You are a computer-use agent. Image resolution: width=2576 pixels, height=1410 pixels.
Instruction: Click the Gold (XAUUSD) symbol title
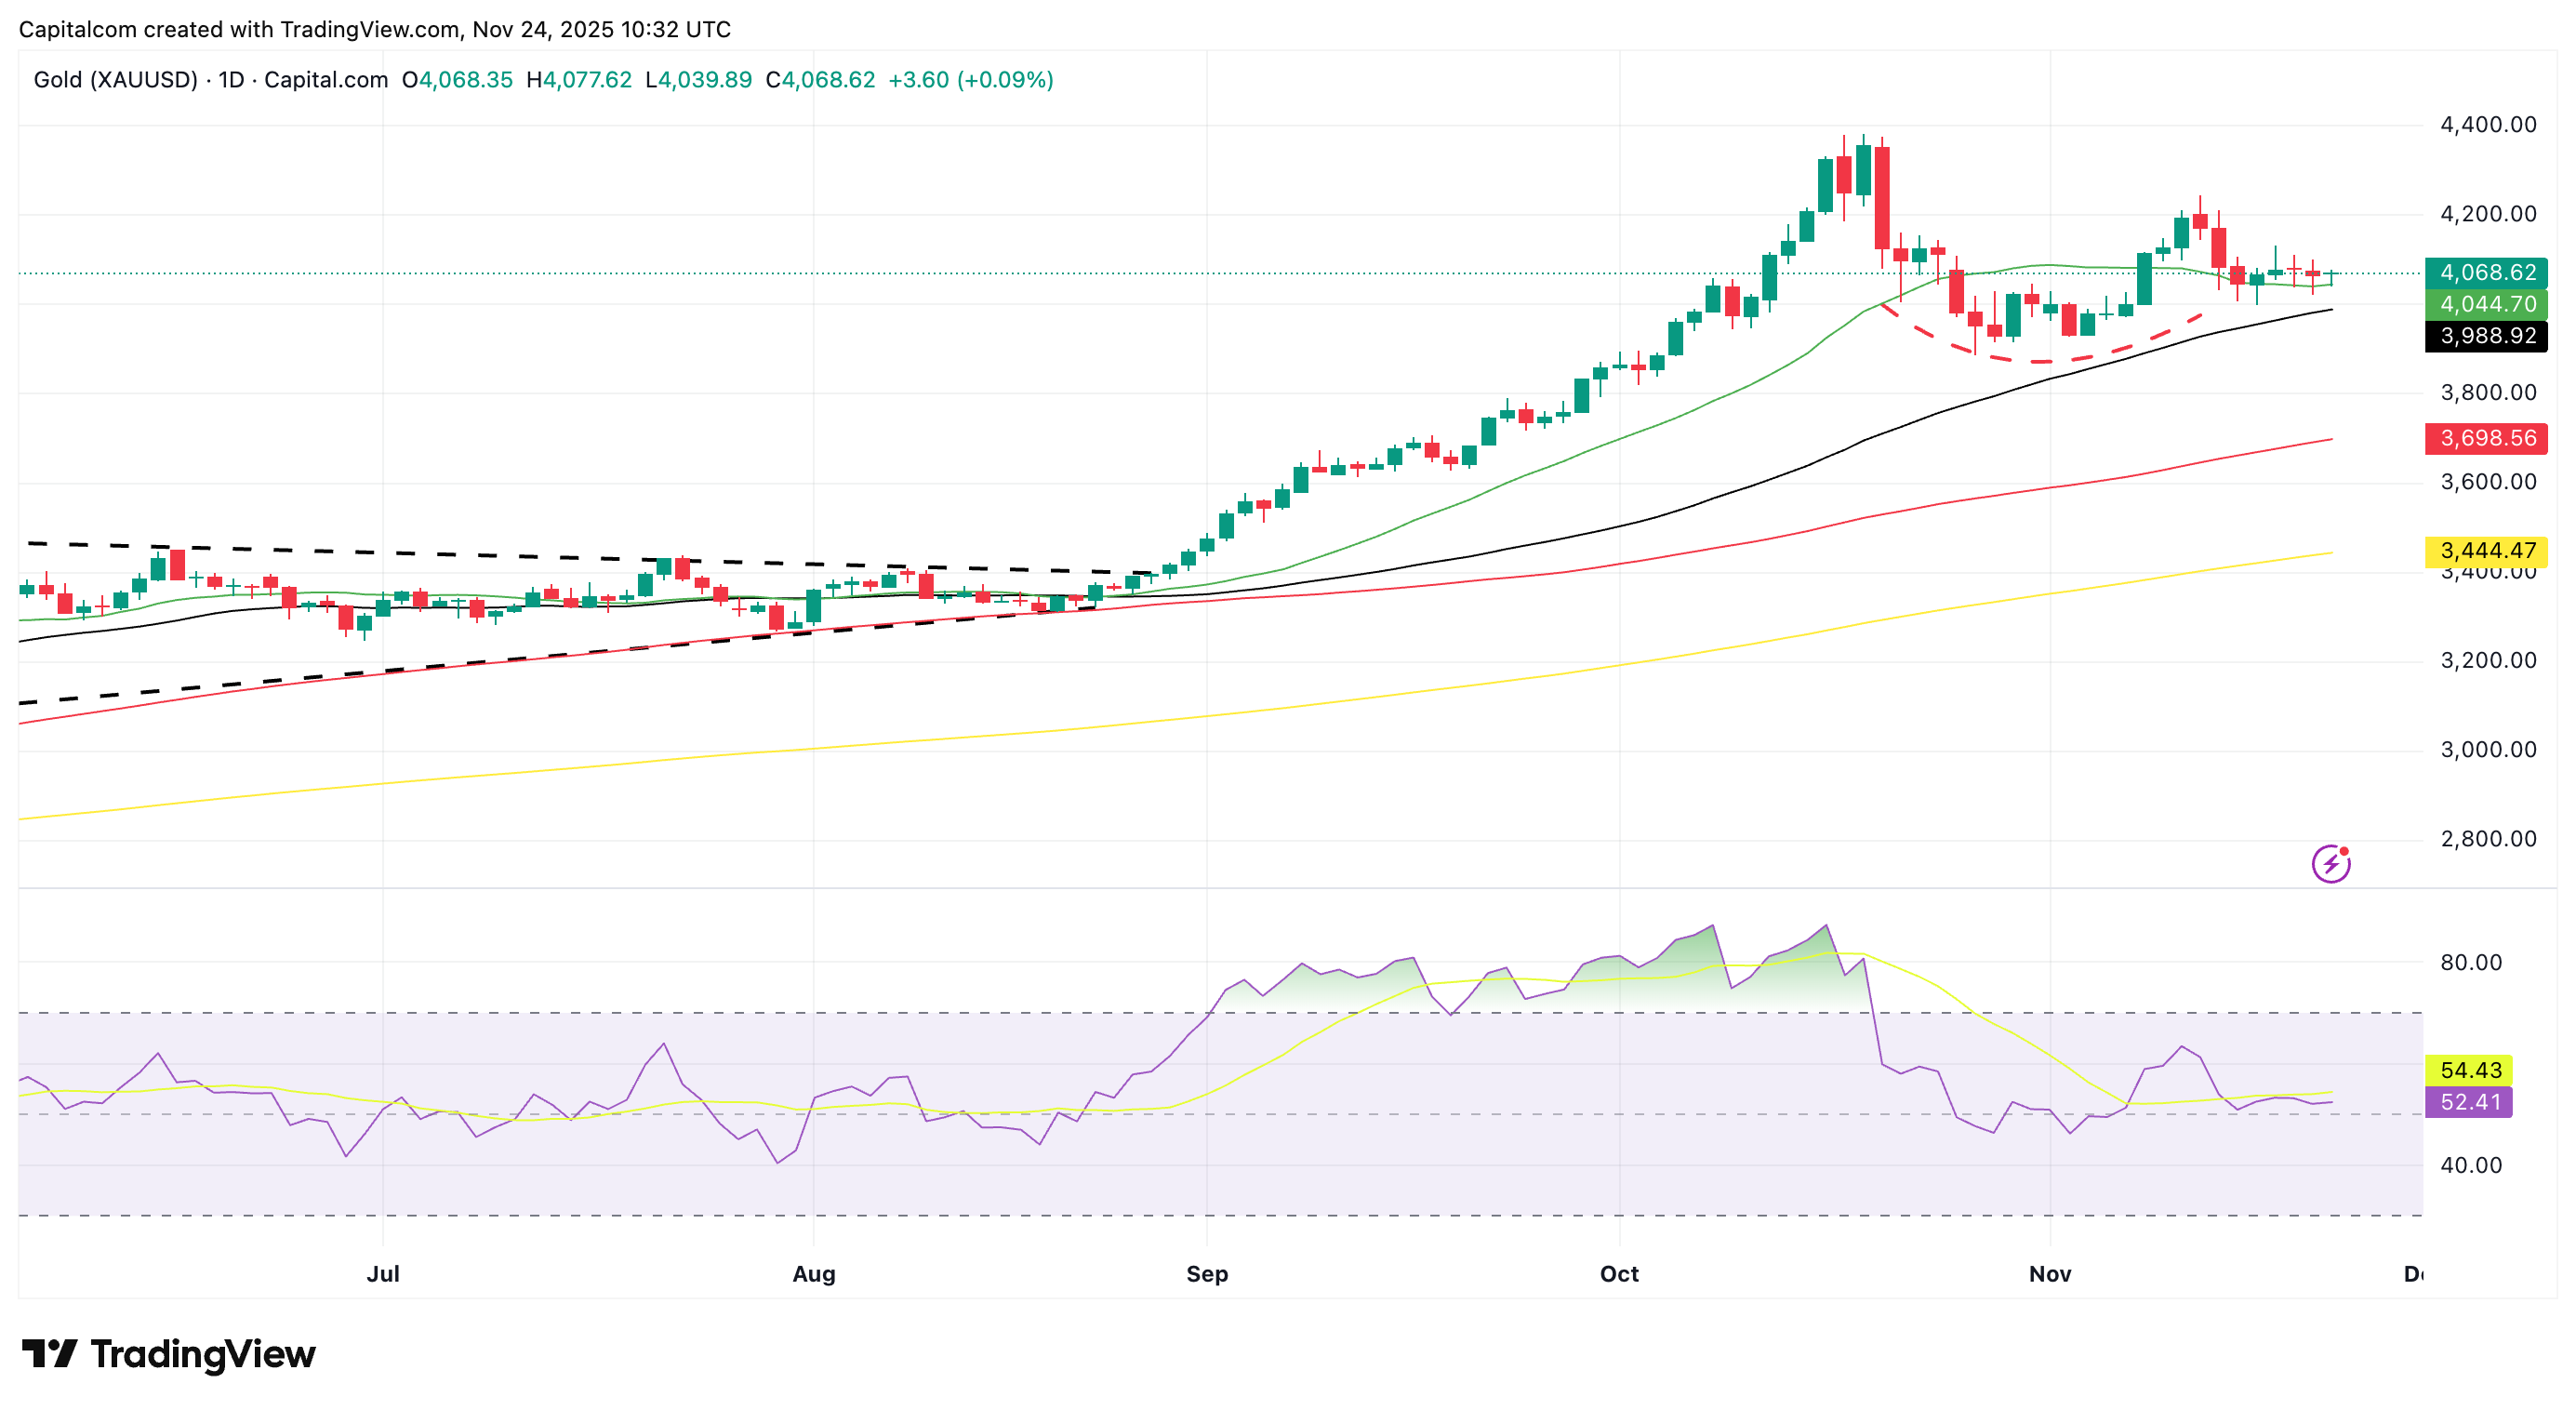[115, 80]
